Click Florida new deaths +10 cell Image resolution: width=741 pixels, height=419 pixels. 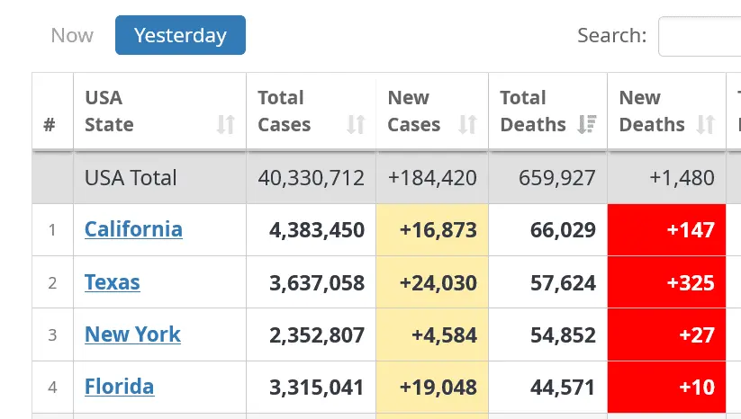click(x=667, y=388)
